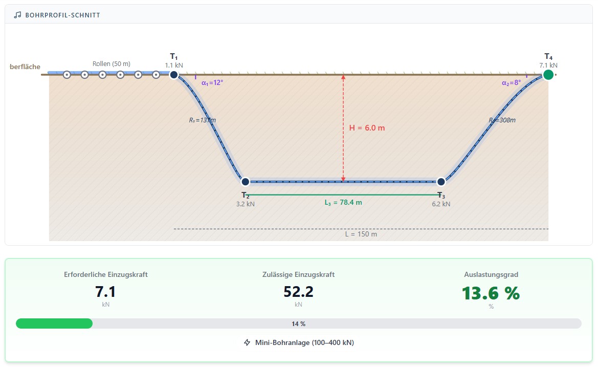Select the L3 = 78.4 m length label
Image resolution: width=598 pixels, height=367 pixels.
click(x=343, y=202)
